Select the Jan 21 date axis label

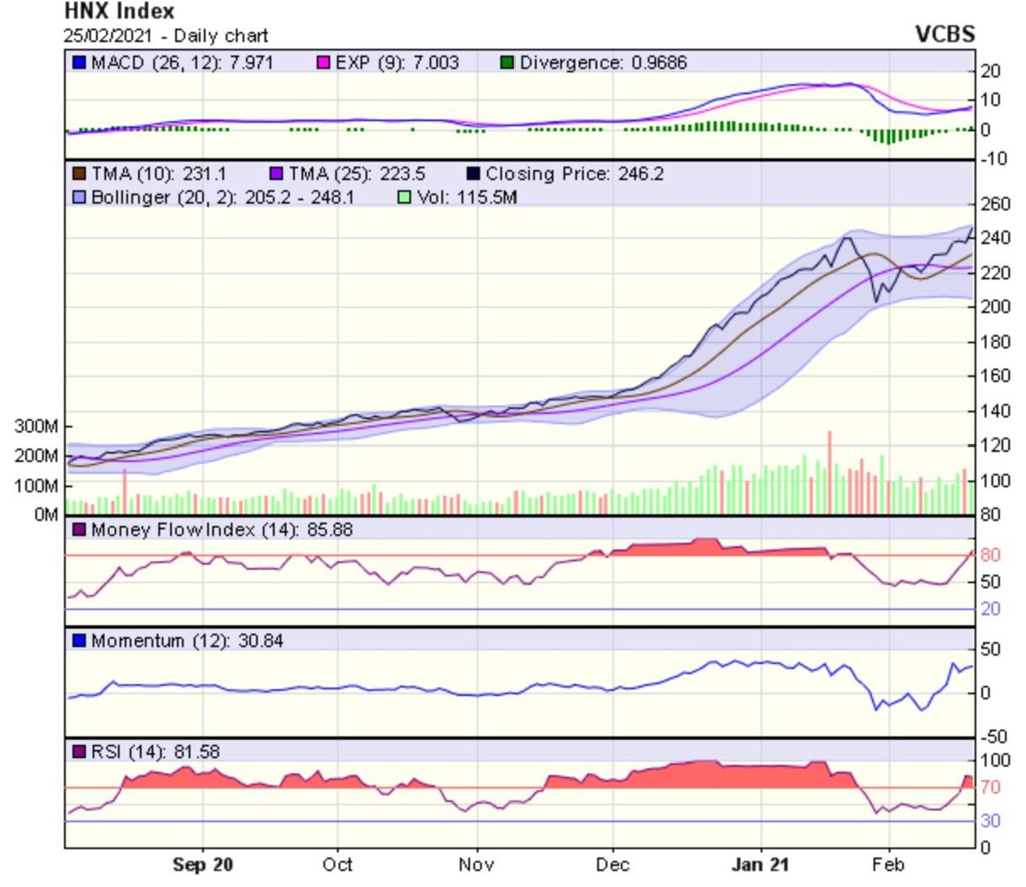point(760,865)
